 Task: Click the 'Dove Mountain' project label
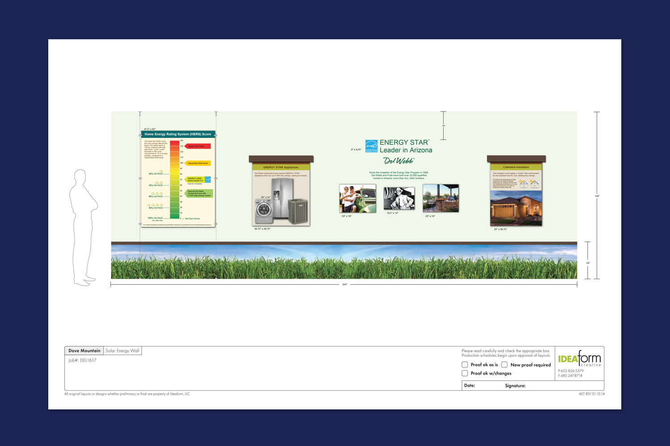point(84,351)
